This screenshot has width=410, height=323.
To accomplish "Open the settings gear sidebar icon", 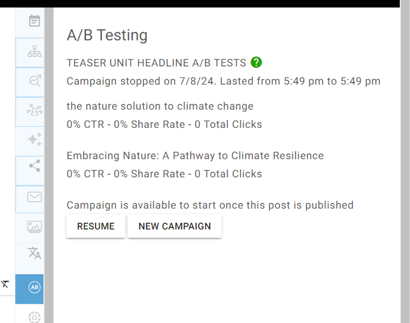I will pos(34,317).
